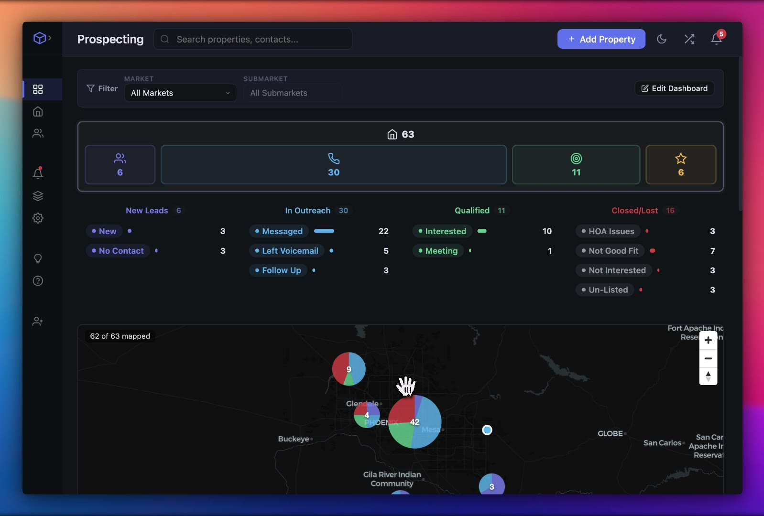Select the Meeting status tag
The width and height of the screenshot is (764, 516).
click(437, 251)
